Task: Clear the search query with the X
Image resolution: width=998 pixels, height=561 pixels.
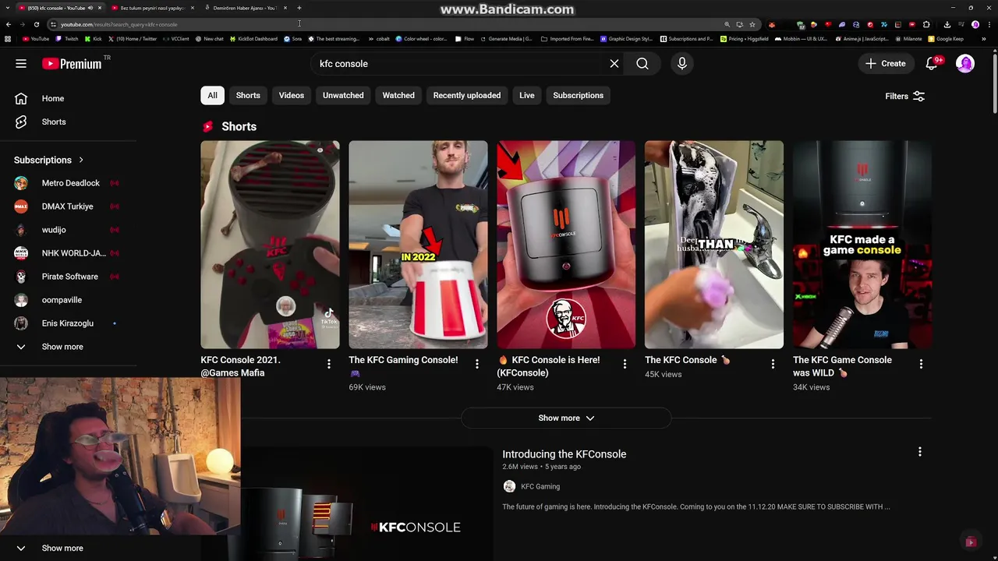Action: click(x=614, y=64)
